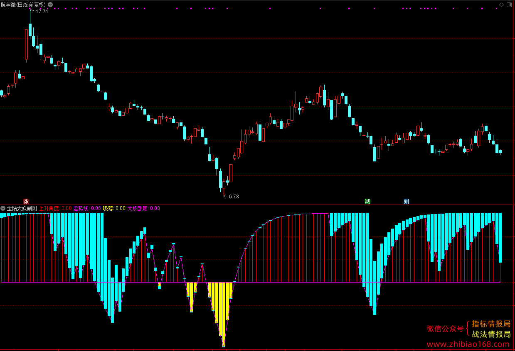This screenshot has width=515, height=351.
Task: Toggle the side panel icon in the upper-right corner
Action: point(509,5)
